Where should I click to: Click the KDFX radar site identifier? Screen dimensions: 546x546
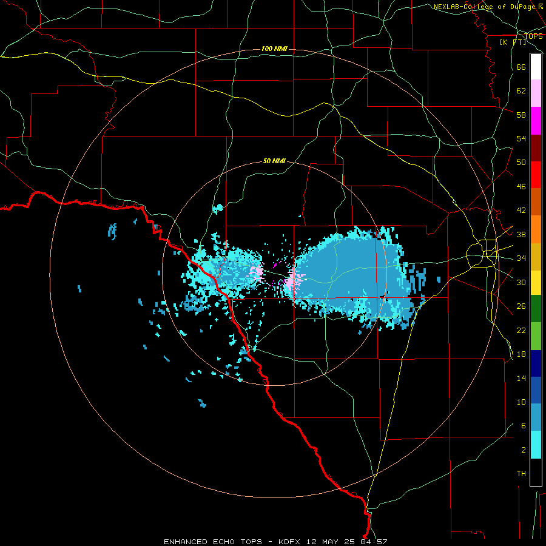pyautogui.click(x=290, y=542)
